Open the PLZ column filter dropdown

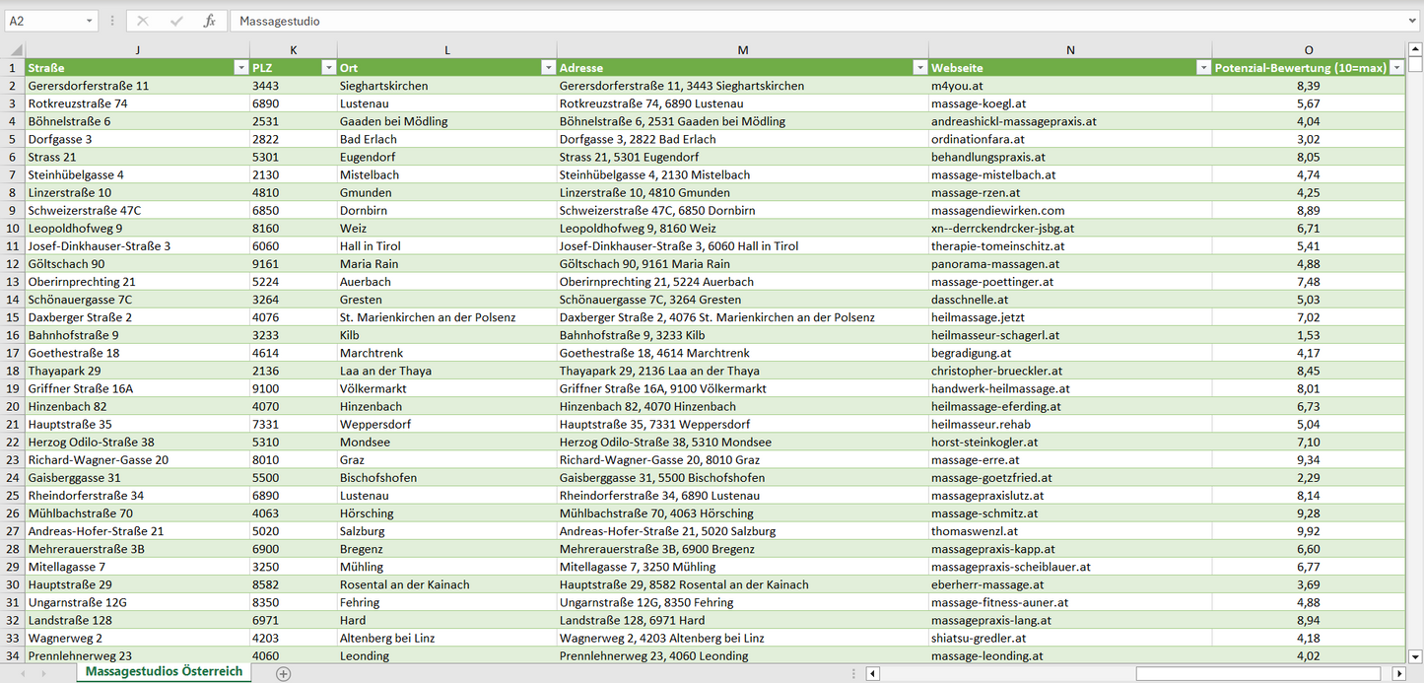[x=328, y=67]
